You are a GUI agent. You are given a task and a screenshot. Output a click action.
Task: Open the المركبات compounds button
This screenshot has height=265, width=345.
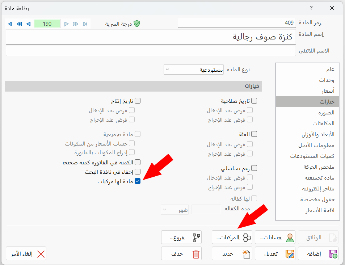tap(232, 237)
